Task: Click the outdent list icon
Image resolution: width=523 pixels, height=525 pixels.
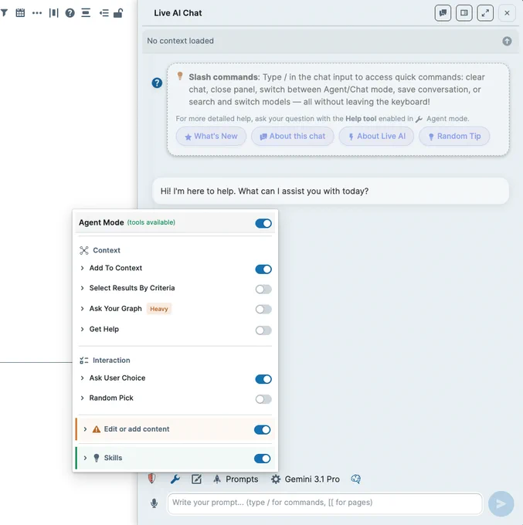Action: coord(104,13)
